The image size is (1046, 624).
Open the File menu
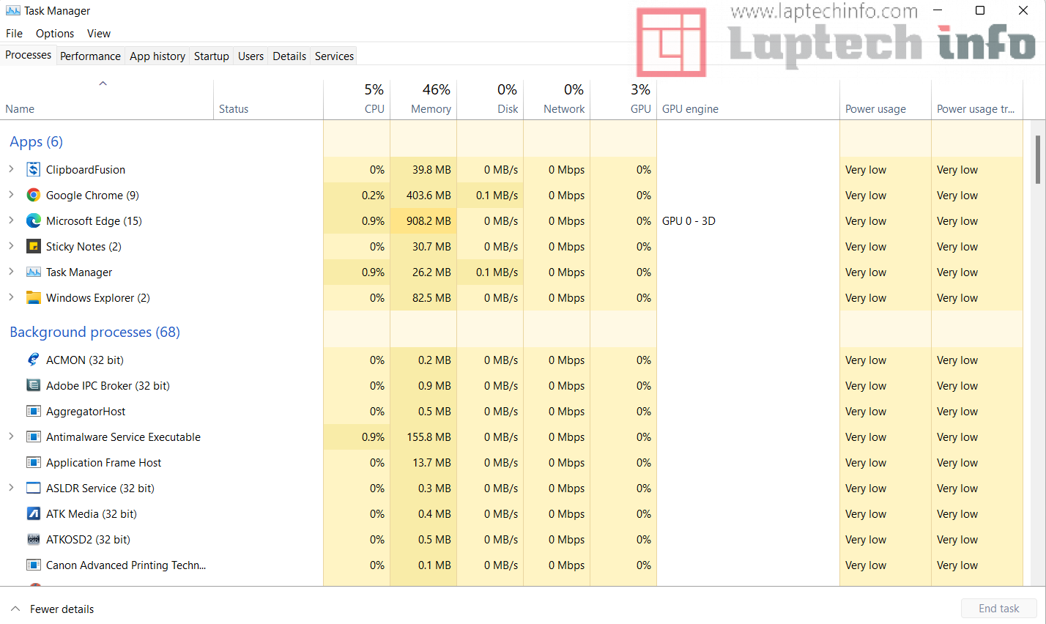[x=14, y=34]
